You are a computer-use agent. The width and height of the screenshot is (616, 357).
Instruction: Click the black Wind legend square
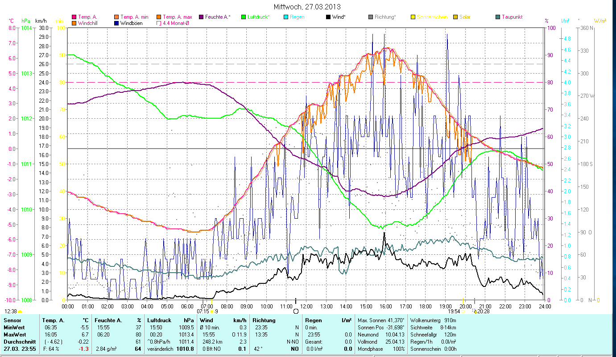(328, 17)
